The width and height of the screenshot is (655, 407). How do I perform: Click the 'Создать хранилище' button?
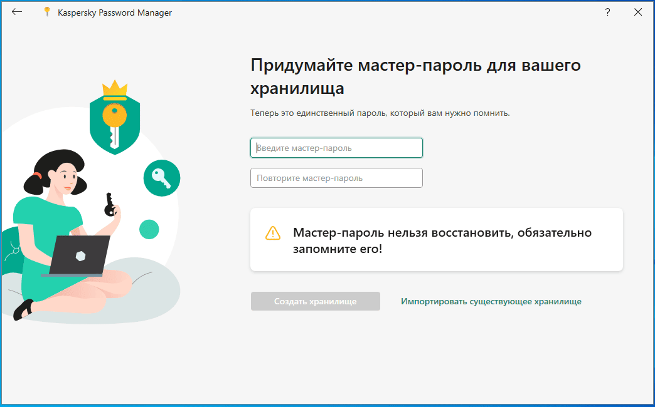click(316, 301)
